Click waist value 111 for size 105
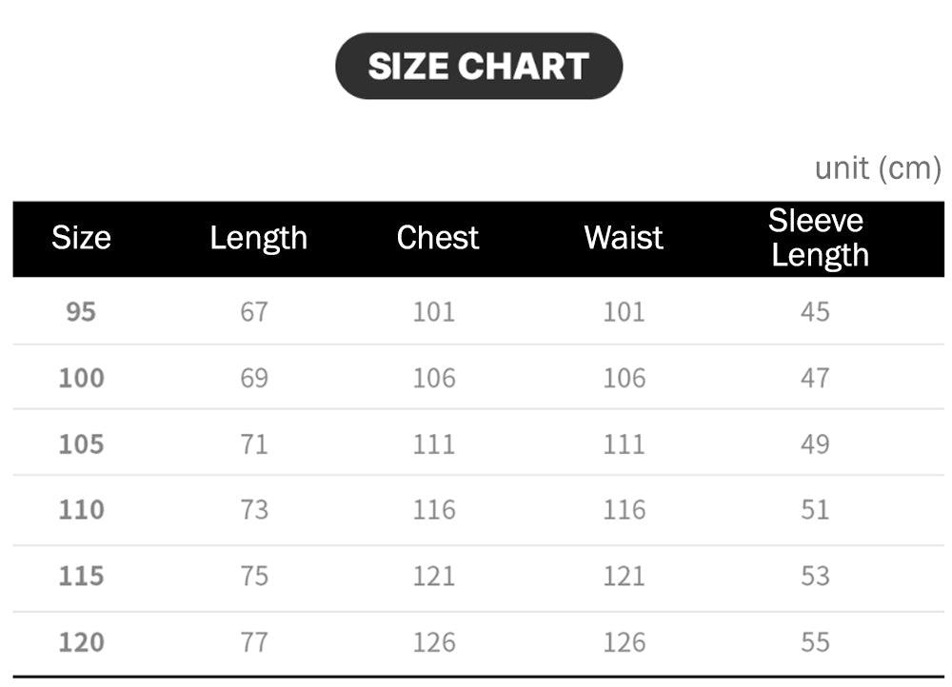952x687 pixels. [x=624, y=443]
